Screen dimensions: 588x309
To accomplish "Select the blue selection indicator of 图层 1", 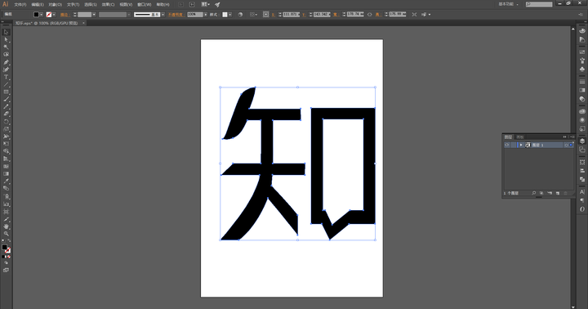I will (571, 145).
